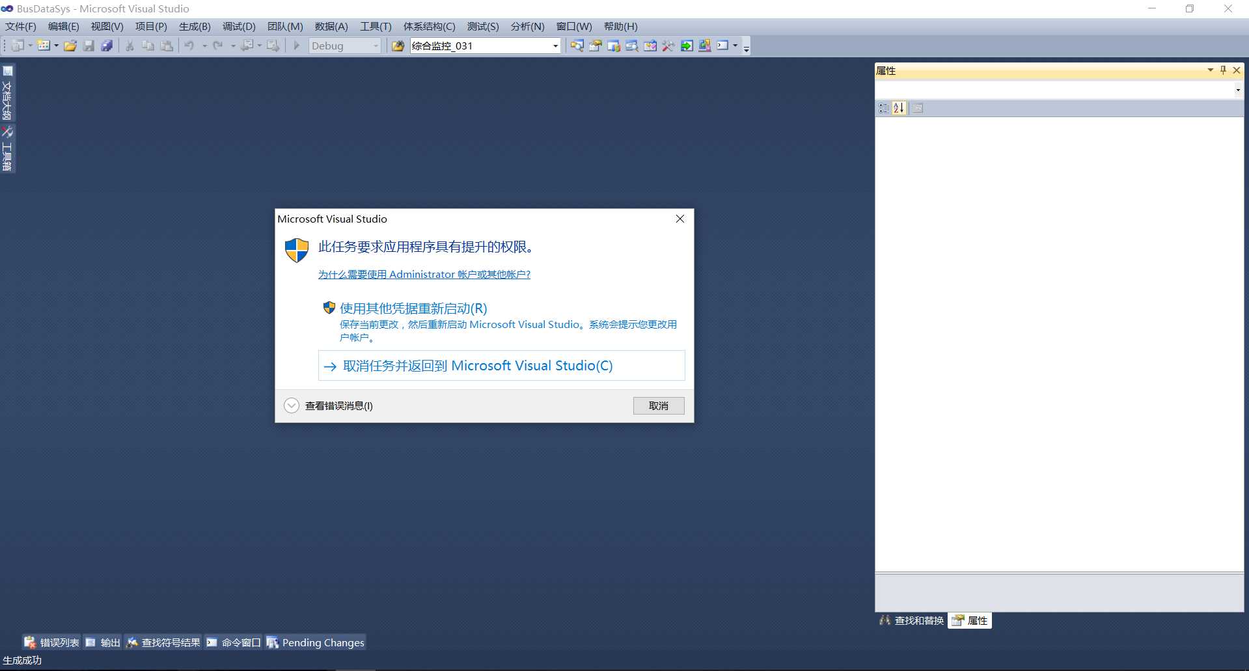Click the Command Window toolbar icon
This screenshot has width=1249, height=671.
[x=722, y=46]
